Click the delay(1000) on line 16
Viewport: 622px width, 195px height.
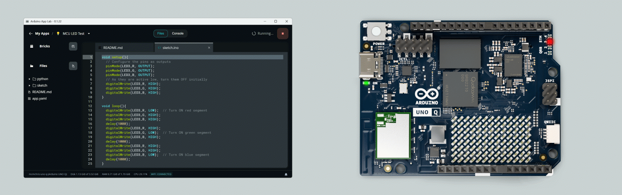pos(118,124)
